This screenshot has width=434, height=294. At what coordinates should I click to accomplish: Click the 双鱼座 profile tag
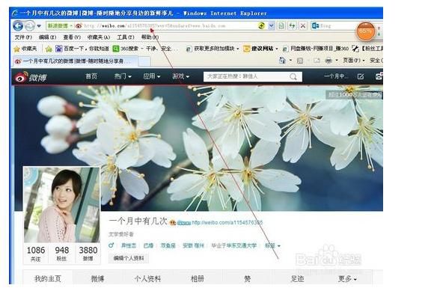pyautogui.click(x=168, y=245)
